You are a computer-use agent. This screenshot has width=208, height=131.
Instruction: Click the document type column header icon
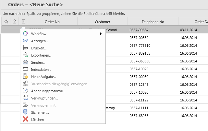tap(23, 22)
